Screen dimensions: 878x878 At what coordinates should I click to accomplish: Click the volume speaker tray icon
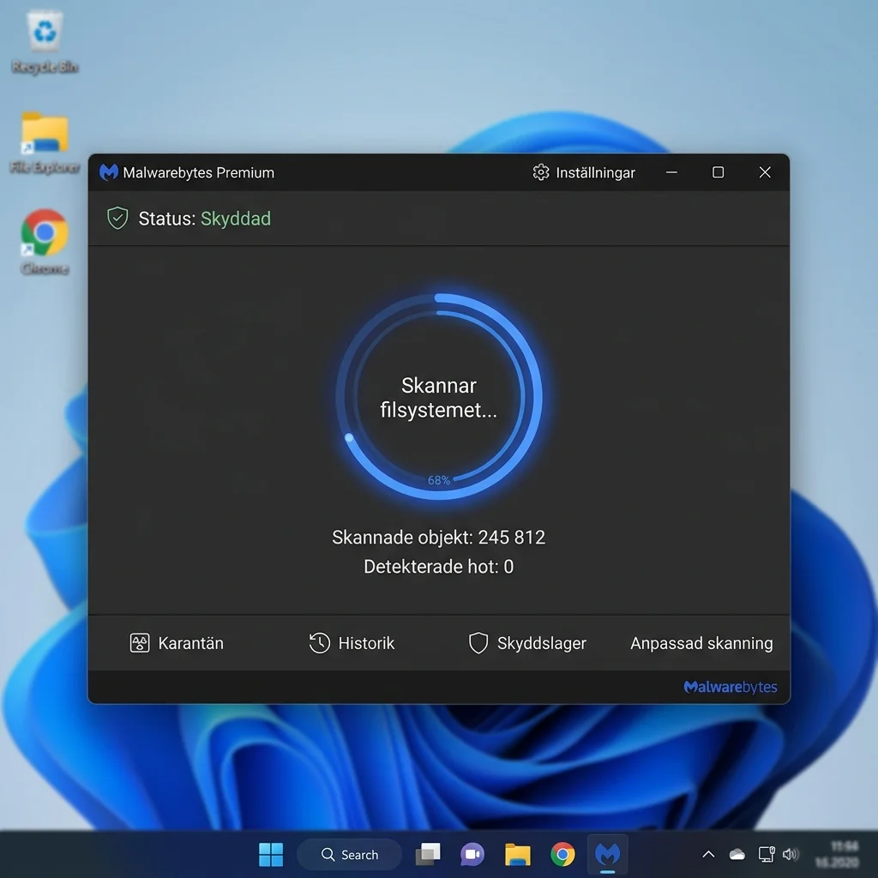point(791,855)
